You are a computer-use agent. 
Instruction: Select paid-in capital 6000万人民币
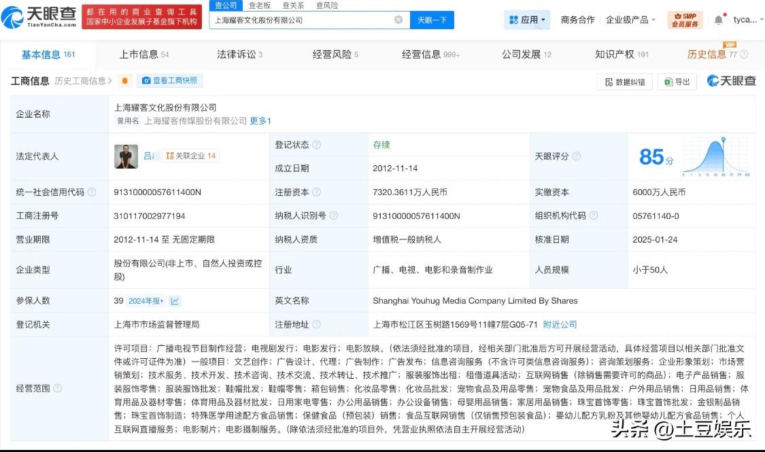659,192
